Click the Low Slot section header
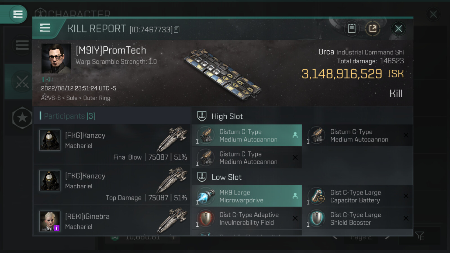The image size is (450, 253). click(226, 177)
